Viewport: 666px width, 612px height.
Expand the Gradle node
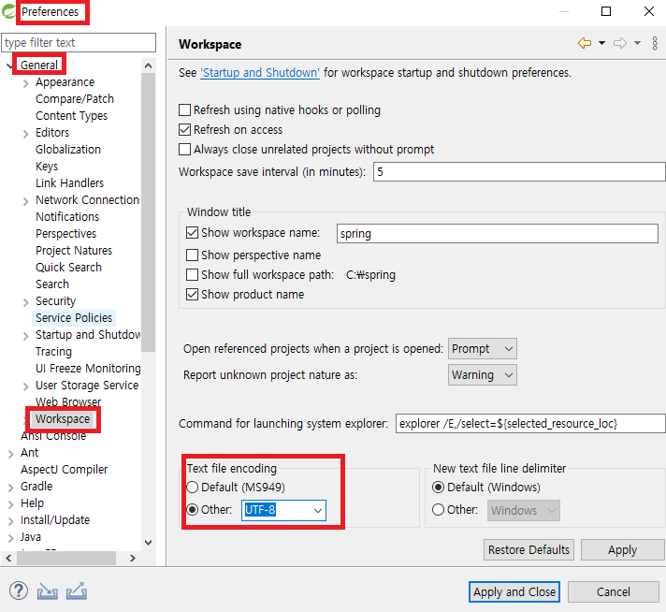pyautogui.click(x=11, y=487)
